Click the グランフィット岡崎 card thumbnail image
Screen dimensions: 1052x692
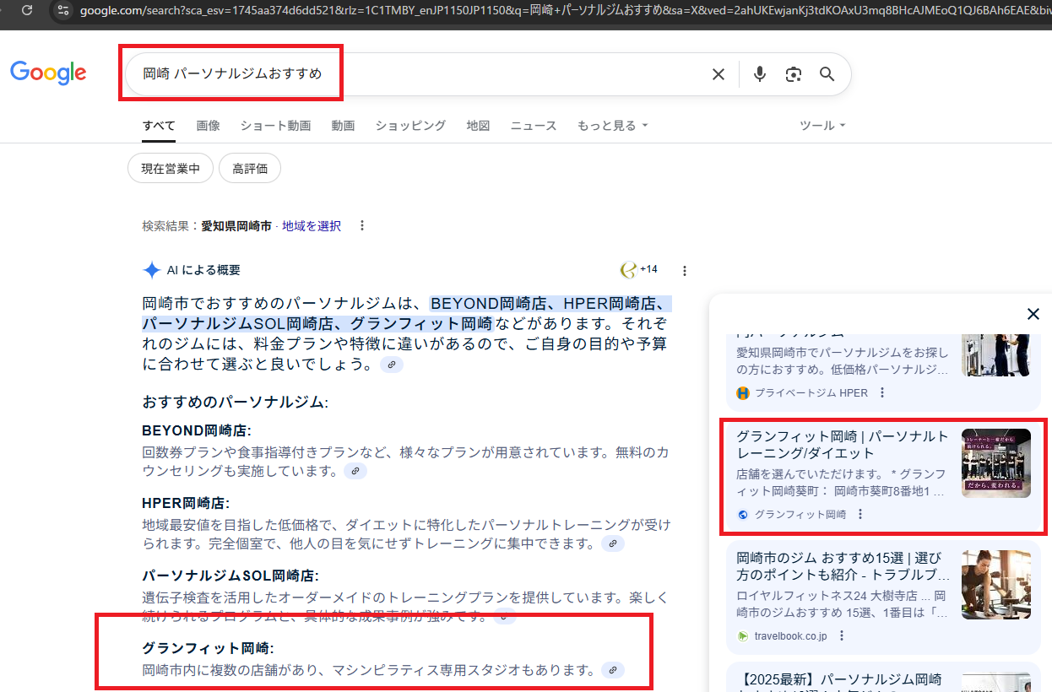click(996, 463)
